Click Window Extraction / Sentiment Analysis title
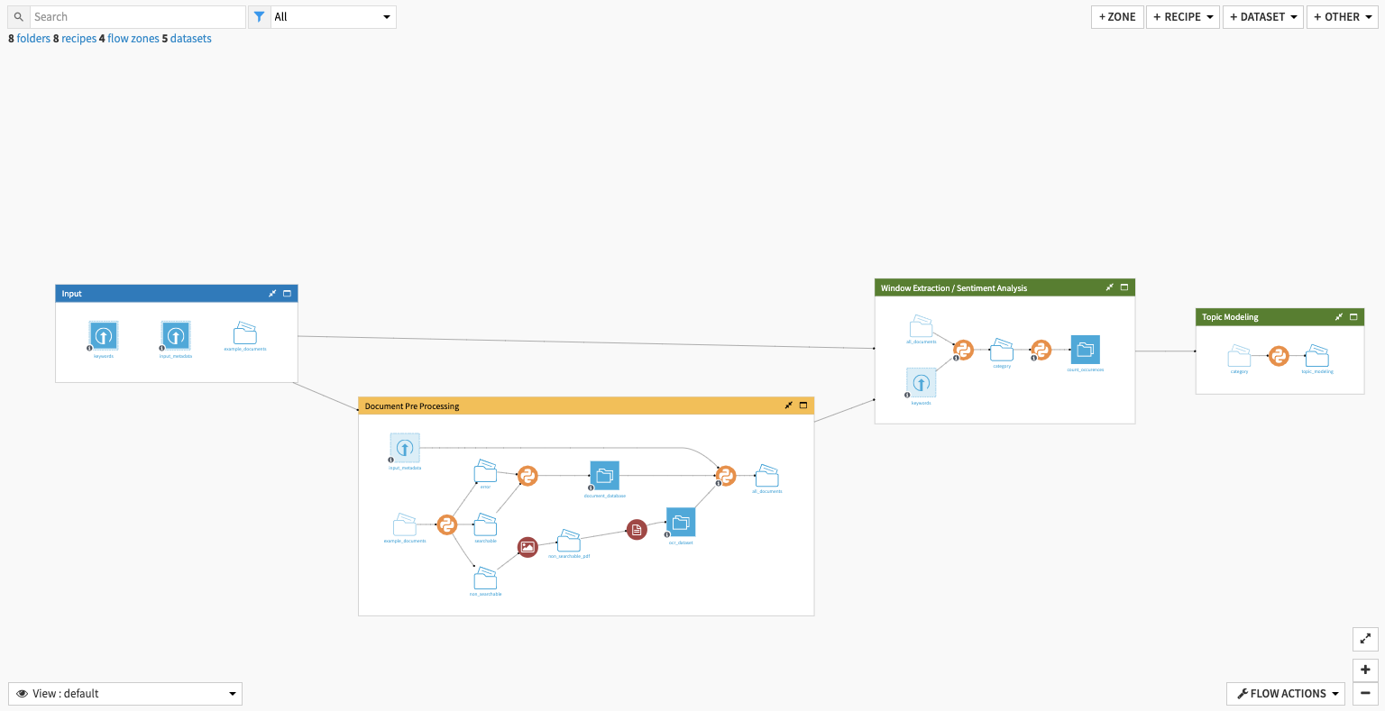Screen dimensions: 1385x711 [x=954, y=288]
